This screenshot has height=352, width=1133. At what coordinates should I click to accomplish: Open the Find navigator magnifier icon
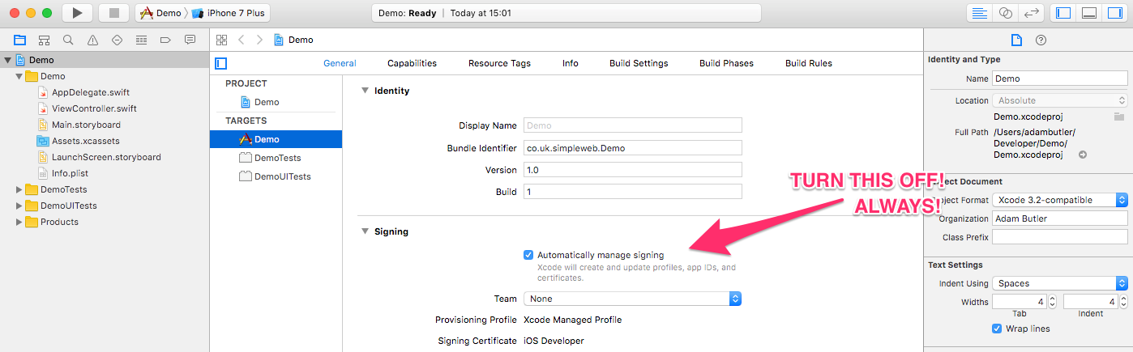68,40
